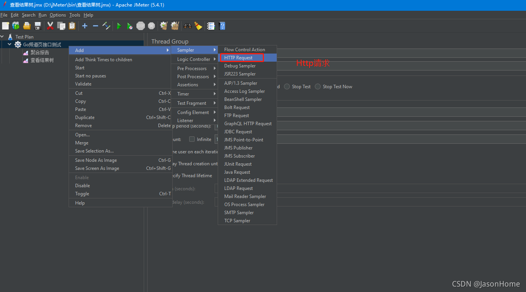Expand the Config Element submenu
526x292 pixels.
(x=195, y=112)
